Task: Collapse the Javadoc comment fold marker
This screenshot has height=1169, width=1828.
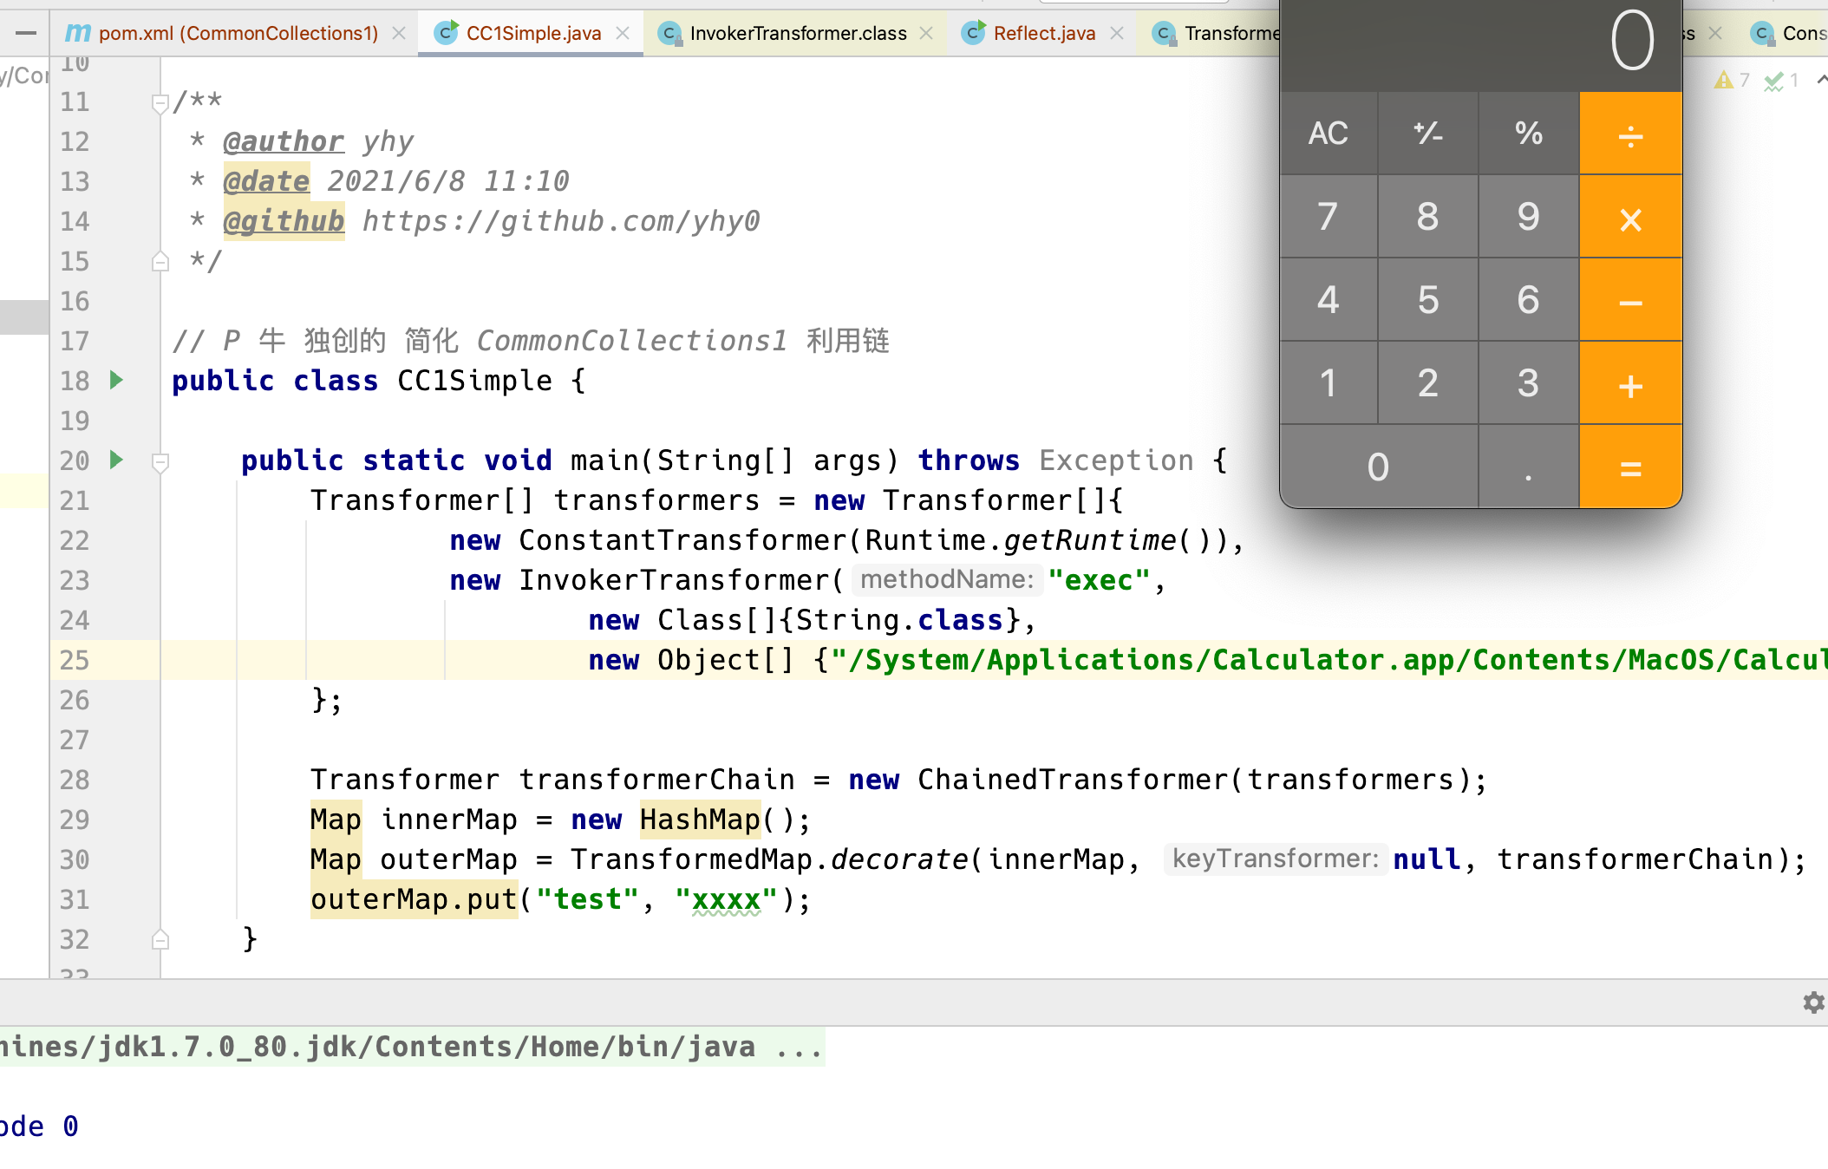Action: pos(160,104)
